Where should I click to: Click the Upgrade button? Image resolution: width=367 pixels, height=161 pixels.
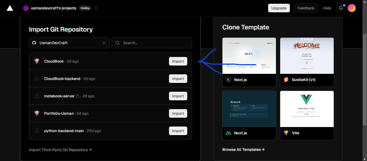coord(279,8)
